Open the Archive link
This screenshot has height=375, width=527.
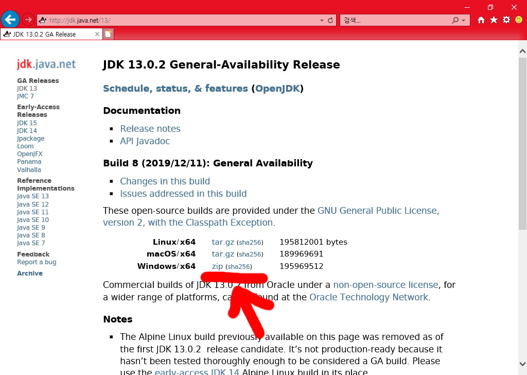click(30, 273)
